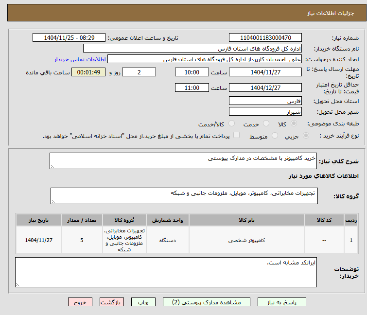Click the خروج exit button

tap(80, 302)
